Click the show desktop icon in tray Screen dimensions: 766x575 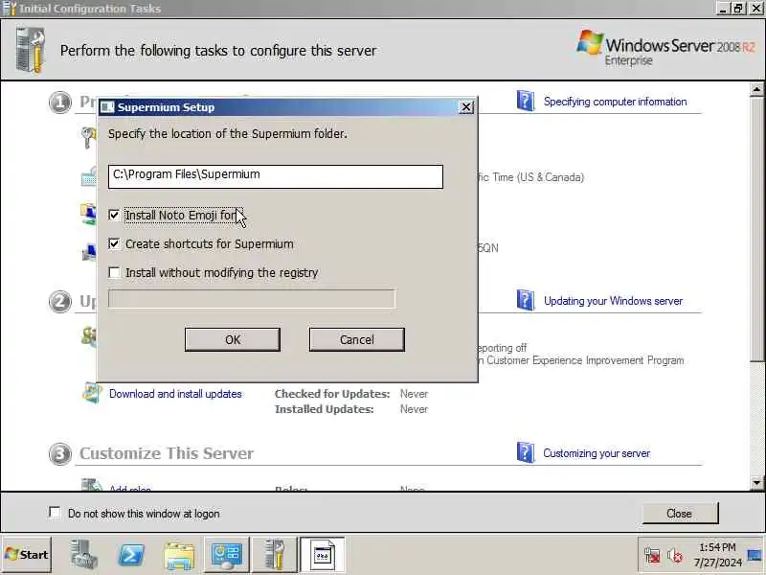click(755, 555)
